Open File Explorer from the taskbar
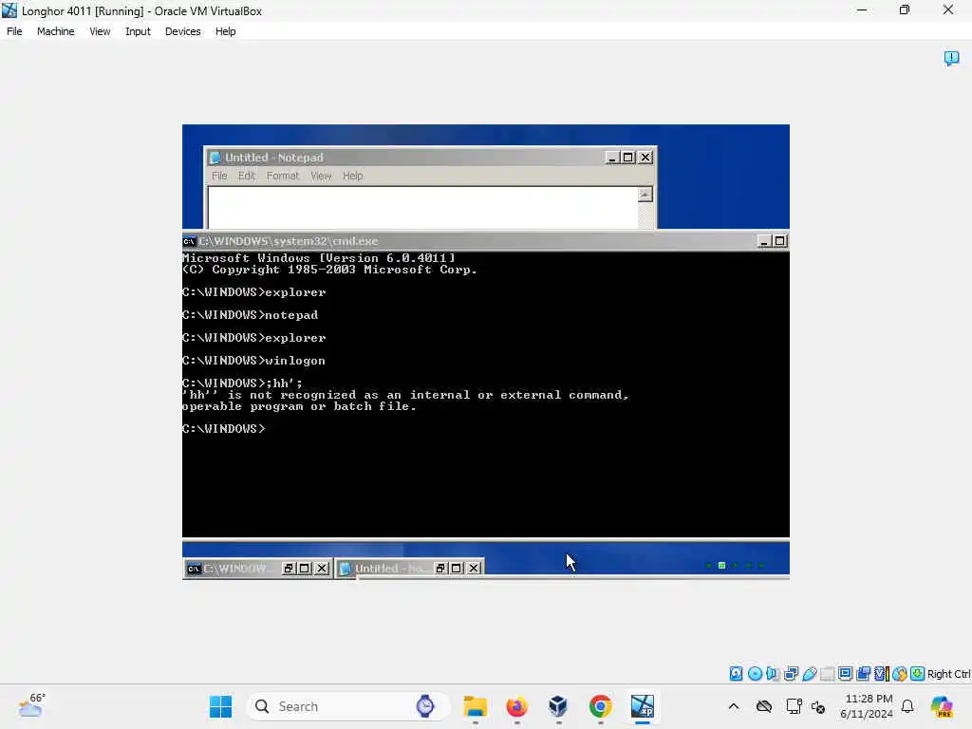This screenshot has width=972, height=729. 476,706
